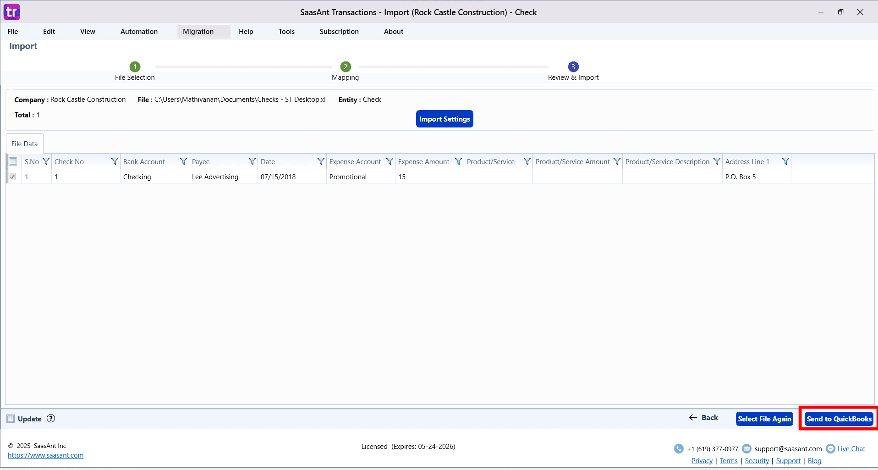Enable the Update checkbox

11,419
